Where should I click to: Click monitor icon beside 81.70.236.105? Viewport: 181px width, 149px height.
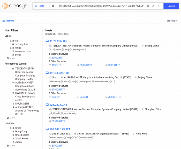[x=47, y=41]
